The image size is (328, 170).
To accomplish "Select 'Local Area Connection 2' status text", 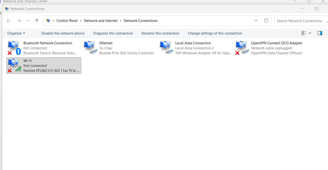I will pos(194,48).
